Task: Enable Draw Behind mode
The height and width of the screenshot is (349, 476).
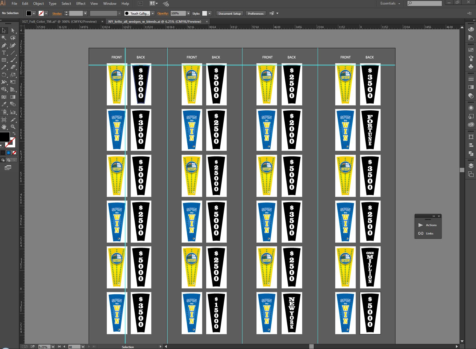Action: (x=8, y=160)
